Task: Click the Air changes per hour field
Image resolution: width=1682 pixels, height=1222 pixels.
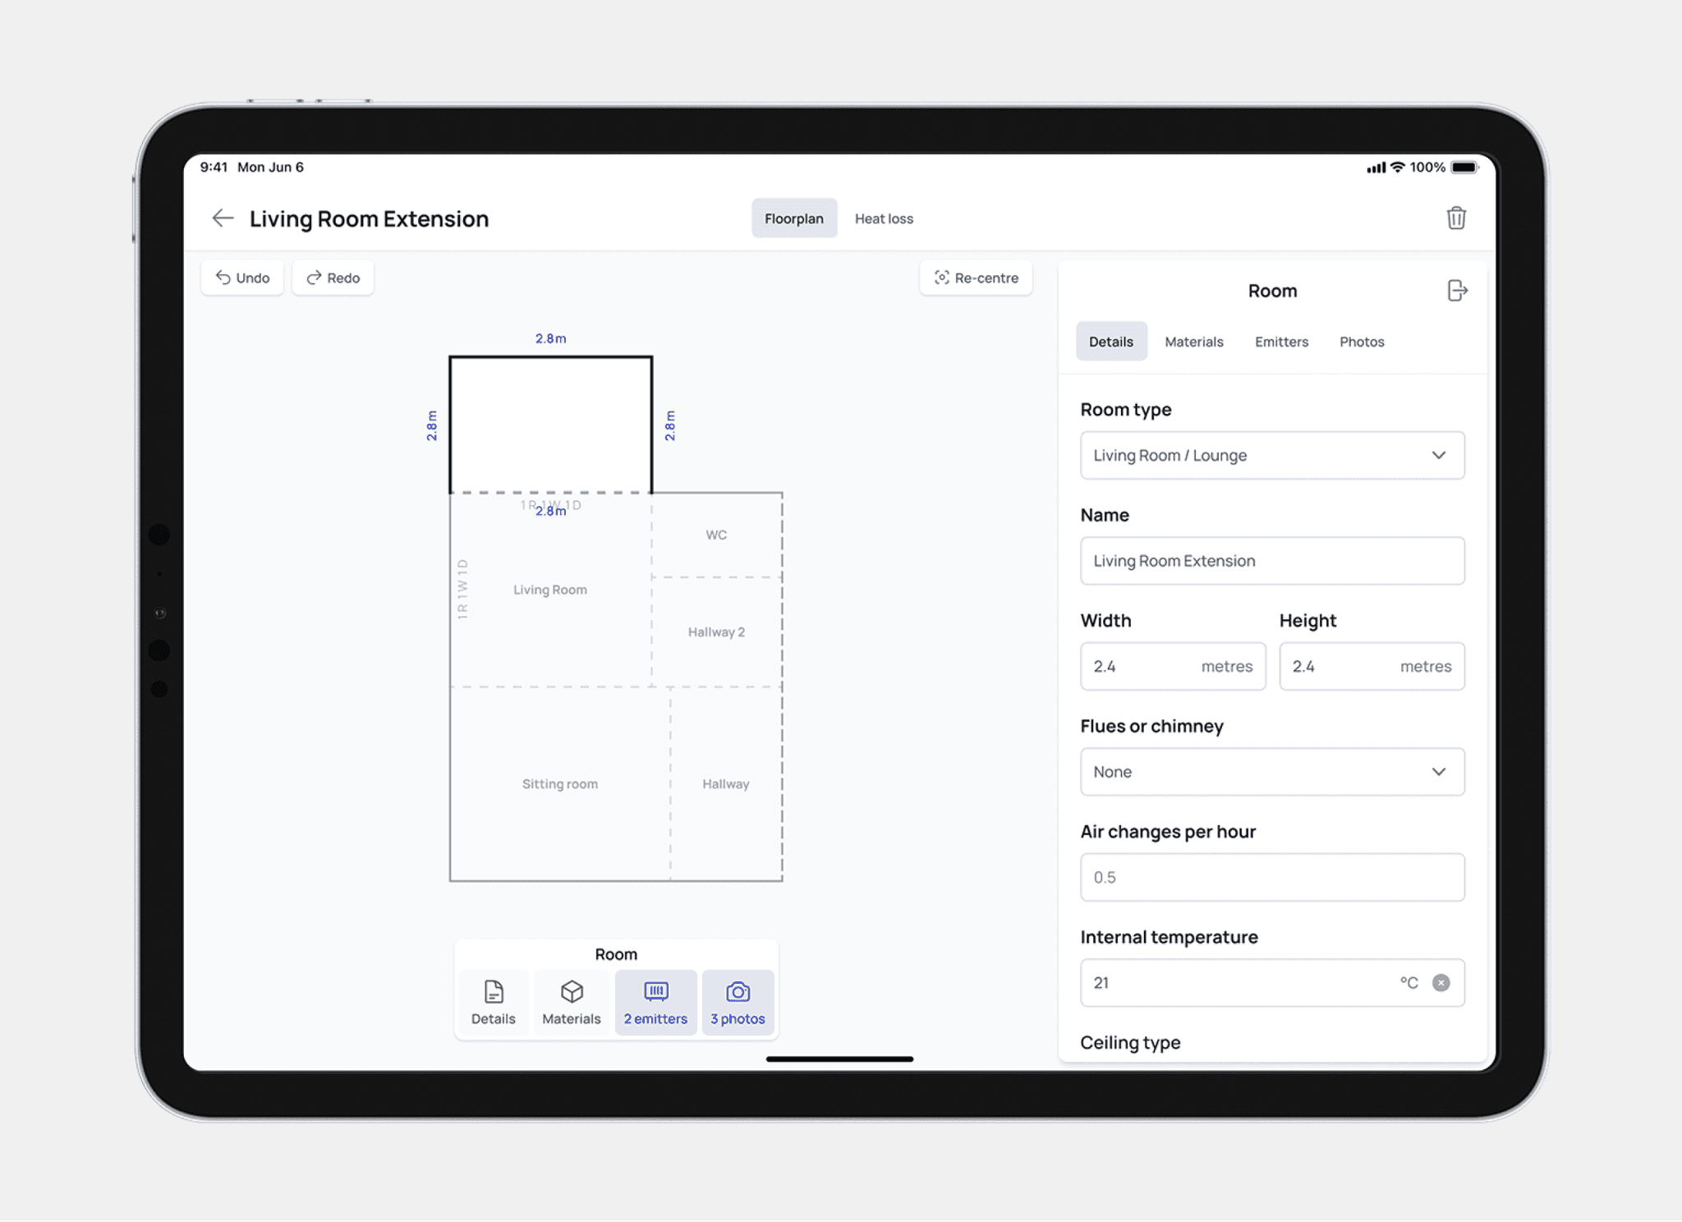Action: pyautogui.click(x=1271, y=877)
